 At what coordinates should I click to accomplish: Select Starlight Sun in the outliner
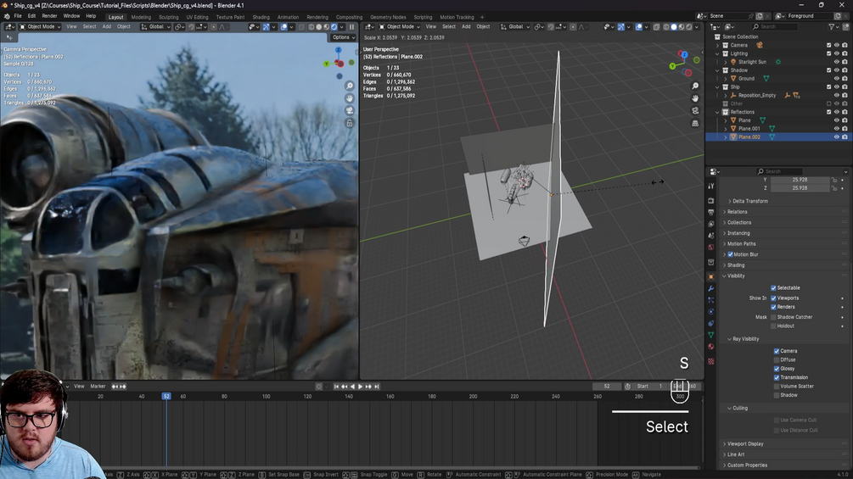point(752,62)
